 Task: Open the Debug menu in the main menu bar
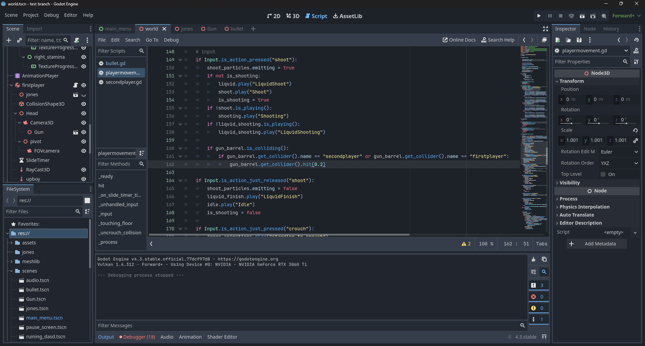point(51,15)
